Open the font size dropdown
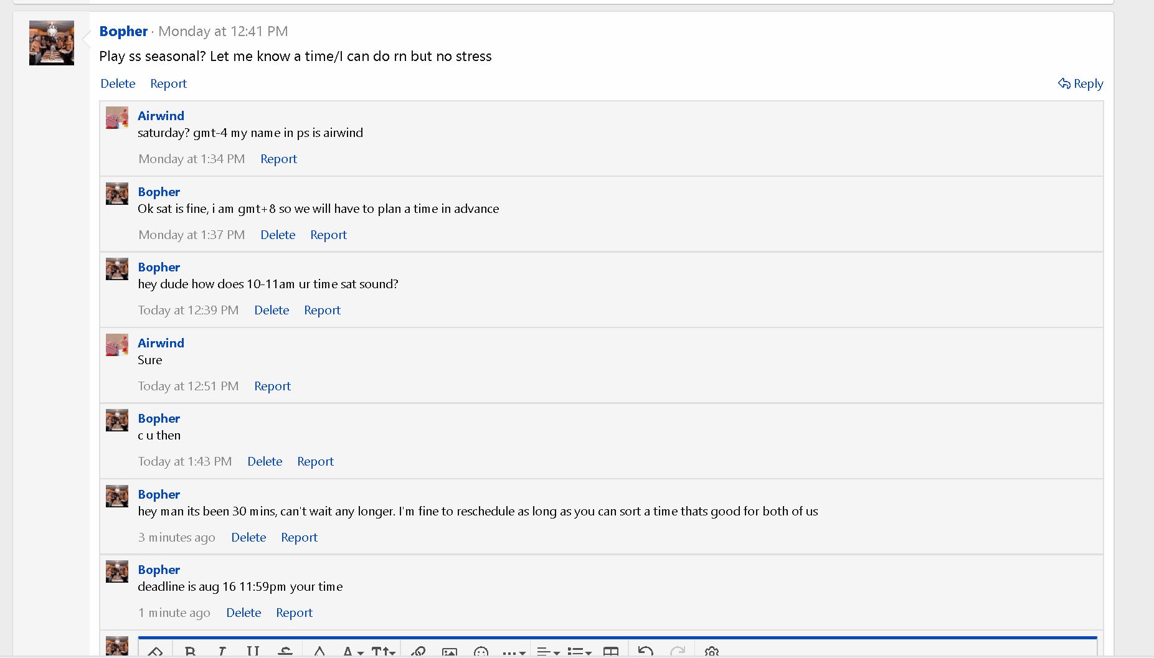This screenshot has height=658, width=1154. pyautogui.click(x=383, y=652)
